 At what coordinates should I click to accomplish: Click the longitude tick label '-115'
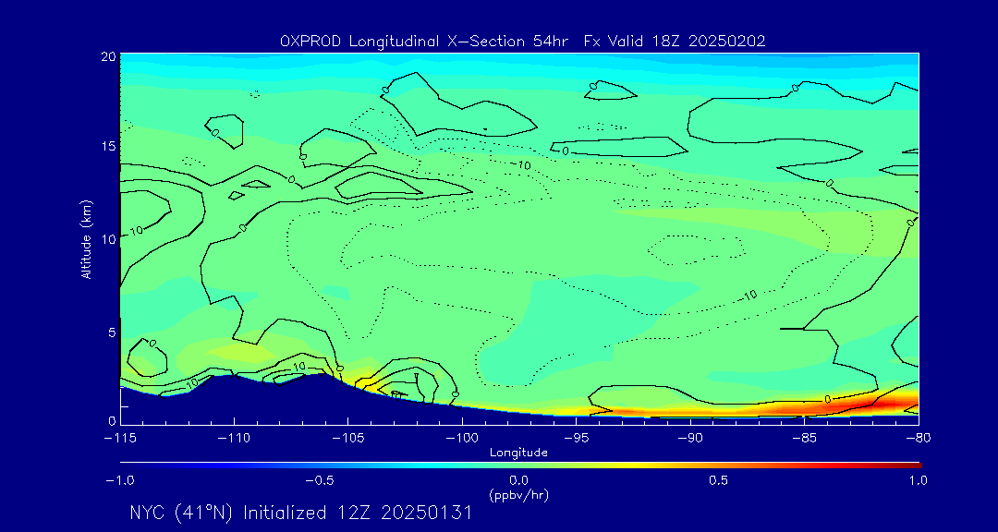[x=120, y=439]
